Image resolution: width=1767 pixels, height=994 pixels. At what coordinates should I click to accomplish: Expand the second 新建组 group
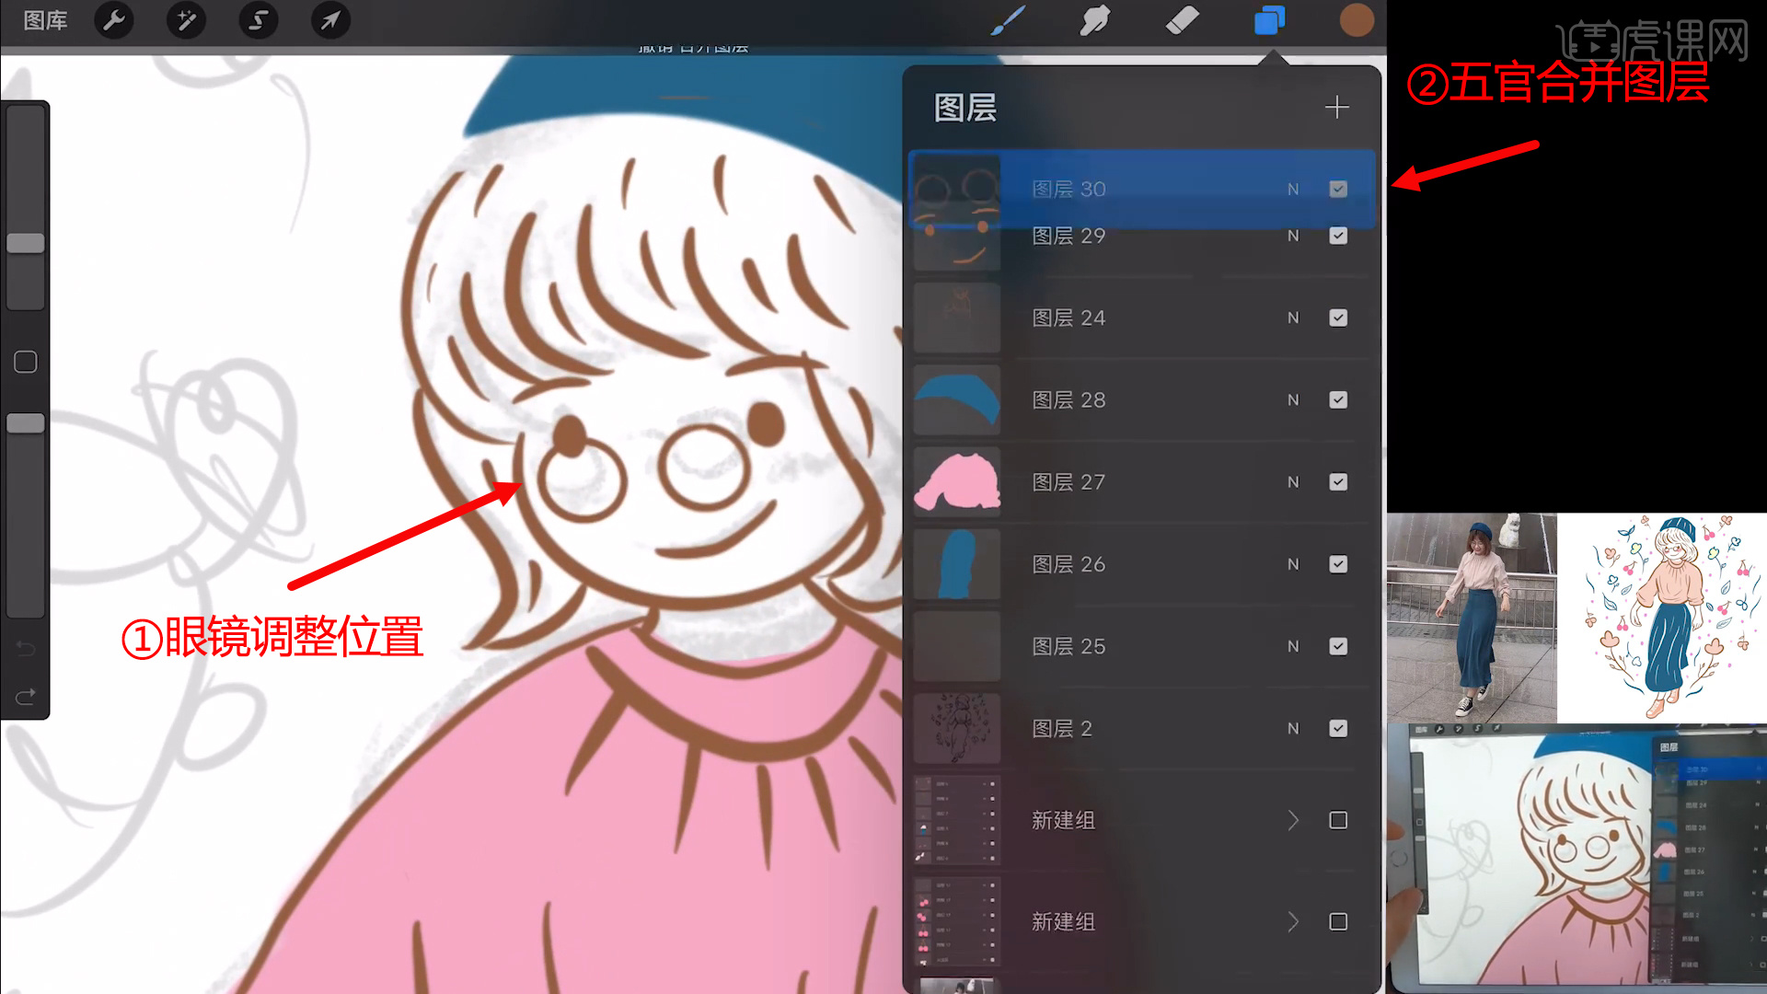(x=1292, y=921)
